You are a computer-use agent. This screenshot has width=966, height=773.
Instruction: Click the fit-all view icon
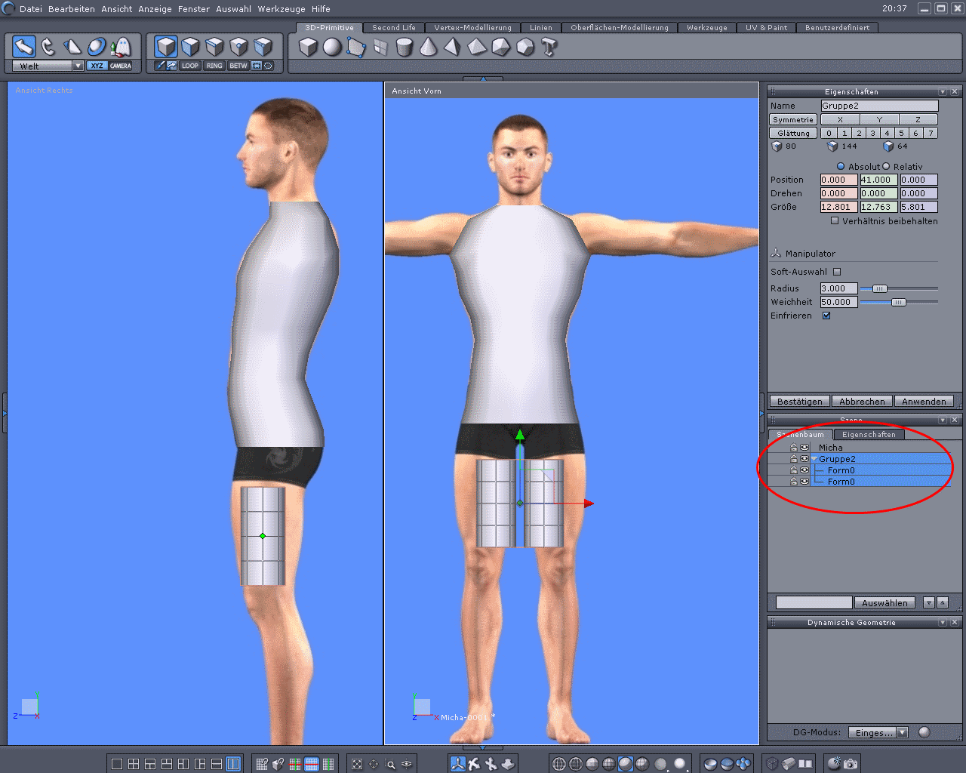pos(357,764)
